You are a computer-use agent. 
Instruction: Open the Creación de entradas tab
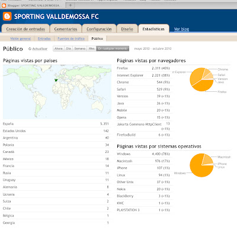[25, 29]
